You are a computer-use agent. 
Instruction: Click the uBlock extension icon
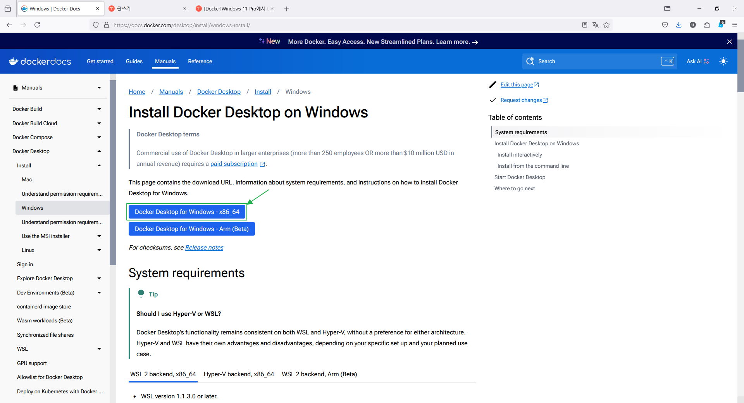point(693,25)
